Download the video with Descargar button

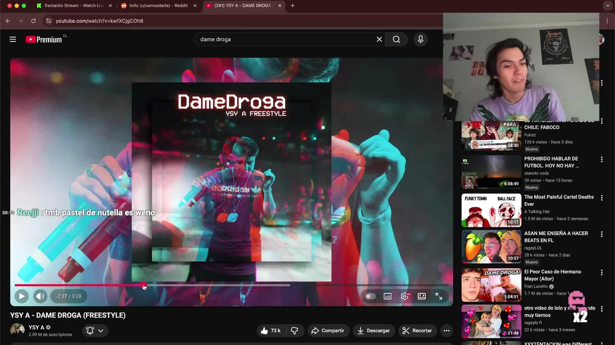click(x=373, y=331)
